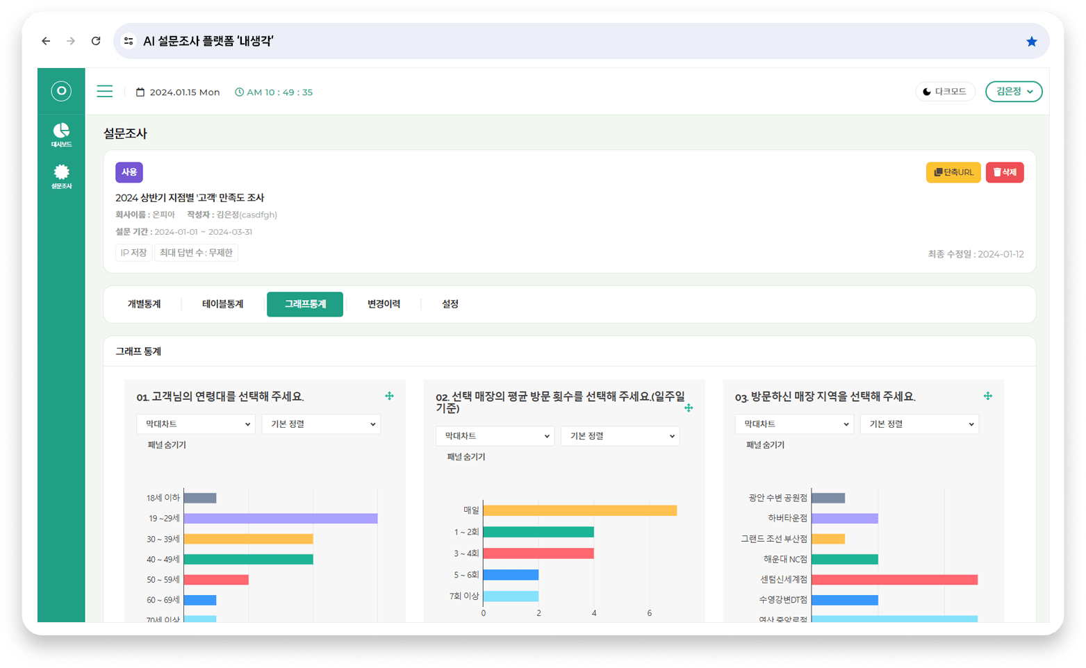This screenshot has height=668, width=1086.
Task: Click the purple 사용 status badge
Action: click(x=129, y=172)
